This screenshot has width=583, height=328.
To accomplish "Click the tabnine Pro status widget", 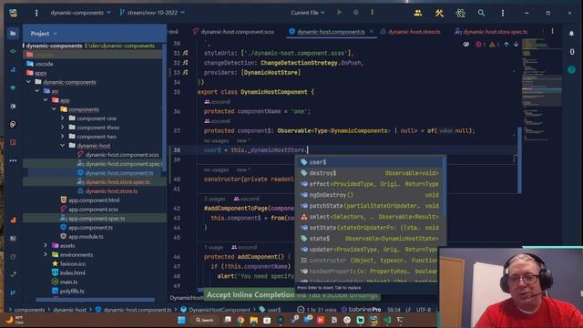I will pos(361,310).
